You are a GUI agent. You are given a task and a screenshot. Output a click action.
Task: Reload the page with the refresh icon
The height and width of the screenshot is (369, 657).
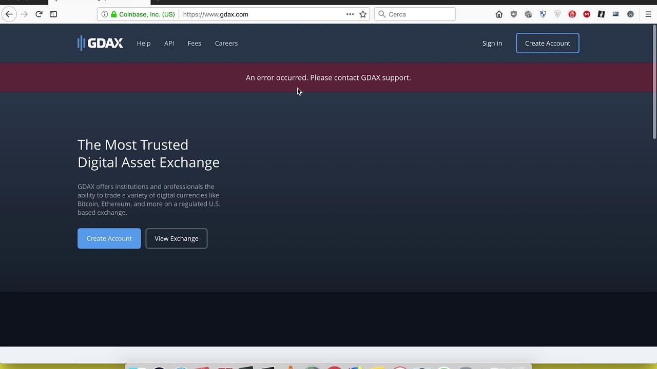(x=38, y=14)
